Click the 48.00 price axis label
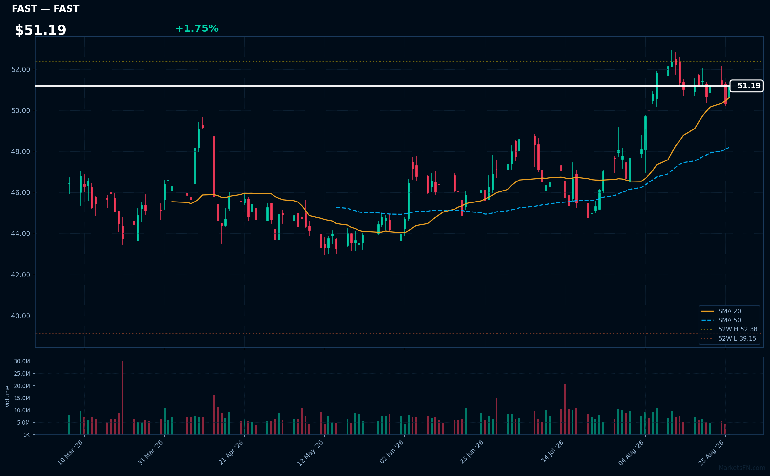The image size is (770, 476). coord(21,152)
